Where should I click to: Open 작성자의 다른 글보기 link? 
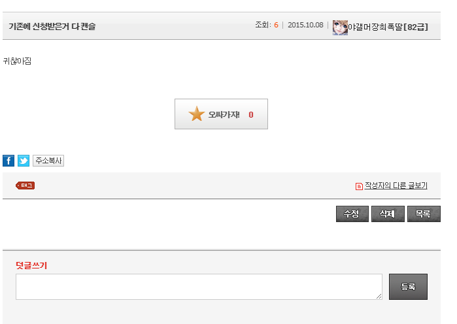pos(396,186)
